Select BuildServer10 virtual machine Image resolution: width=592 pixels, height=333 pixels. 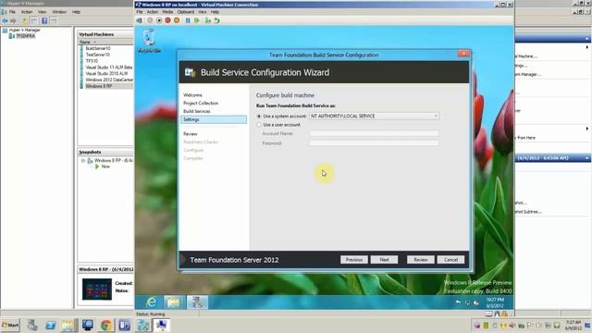(98, 48)
